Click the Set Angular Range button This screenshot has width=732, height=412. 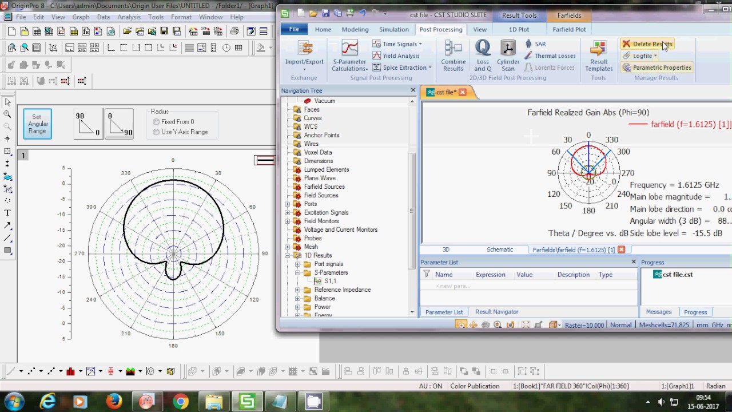[37, 124]
